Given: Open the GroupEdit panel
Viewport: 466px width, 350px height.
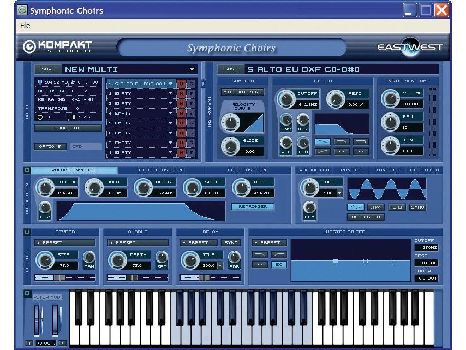Looking at the screenshot, I should click(x=68, y=128).
